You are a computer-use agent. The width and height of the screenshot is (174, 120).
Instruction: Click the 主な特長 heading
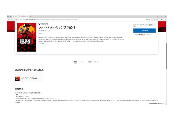(19, 89)
